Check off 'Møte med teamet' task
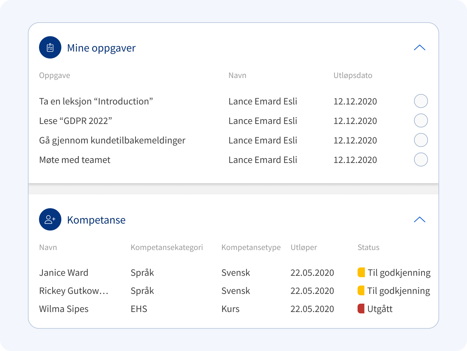467x351 pixels. tap(421, 159)
